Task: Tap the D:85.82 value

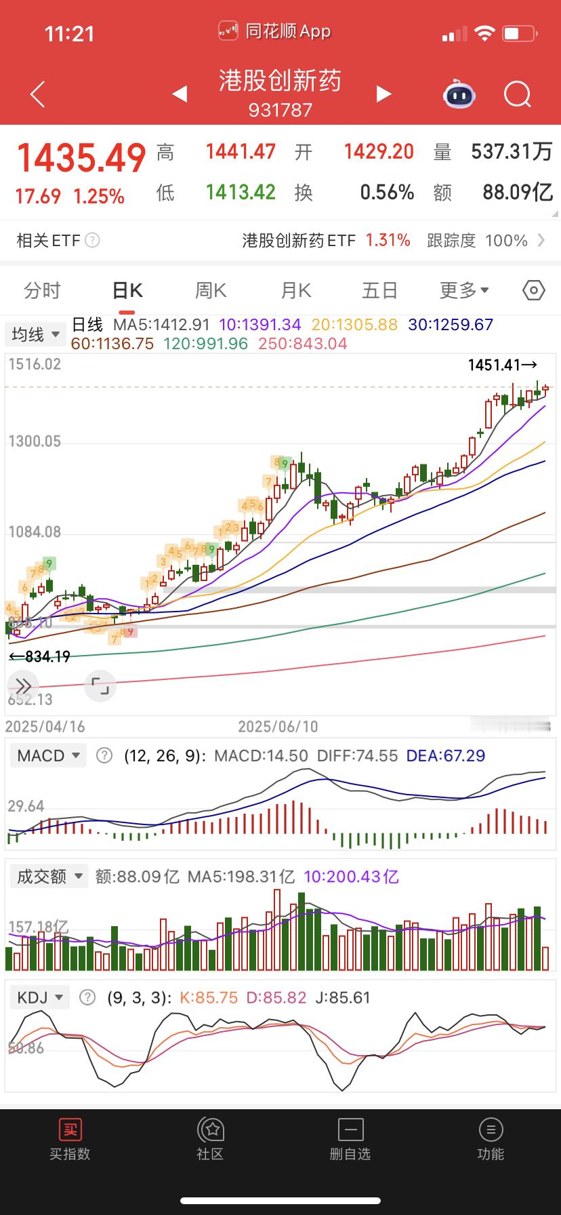Action: pyautogui.click(x=276, y=997)
